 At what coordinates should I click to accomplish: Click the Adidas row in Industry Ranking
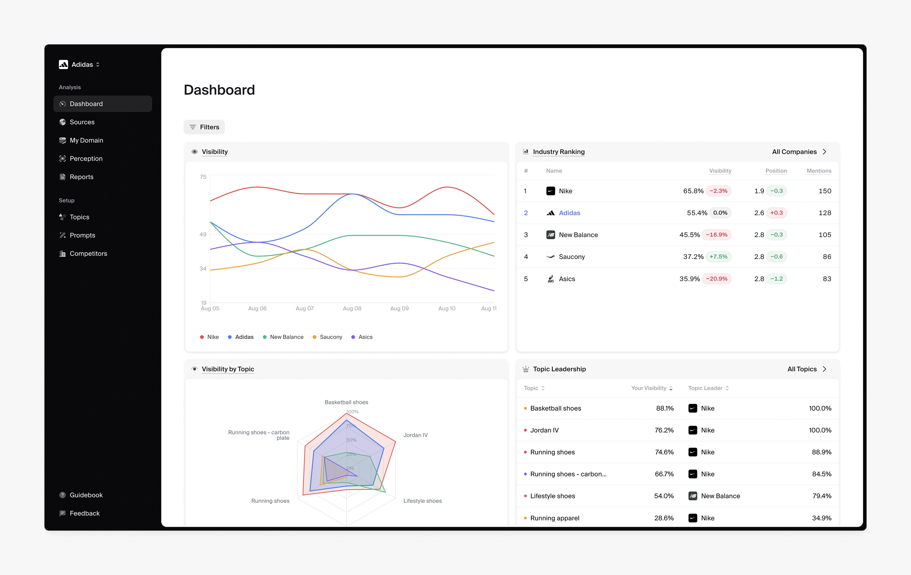click(678, 213)
